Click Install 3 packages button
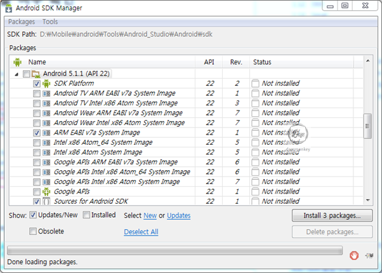 [x=333, y=215]
